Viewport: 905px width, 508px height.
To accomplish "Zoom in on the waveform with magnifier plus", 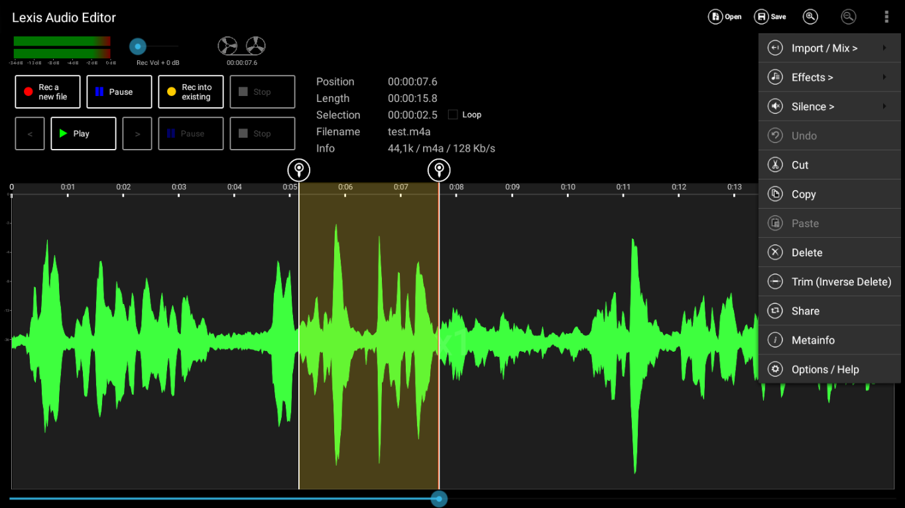I will pyautogui.click(x=810, y=17).
